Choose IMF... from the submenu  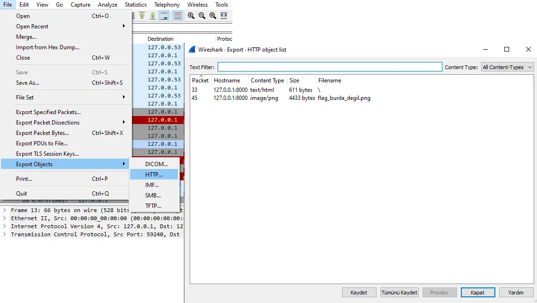click(x=154, y=185)
